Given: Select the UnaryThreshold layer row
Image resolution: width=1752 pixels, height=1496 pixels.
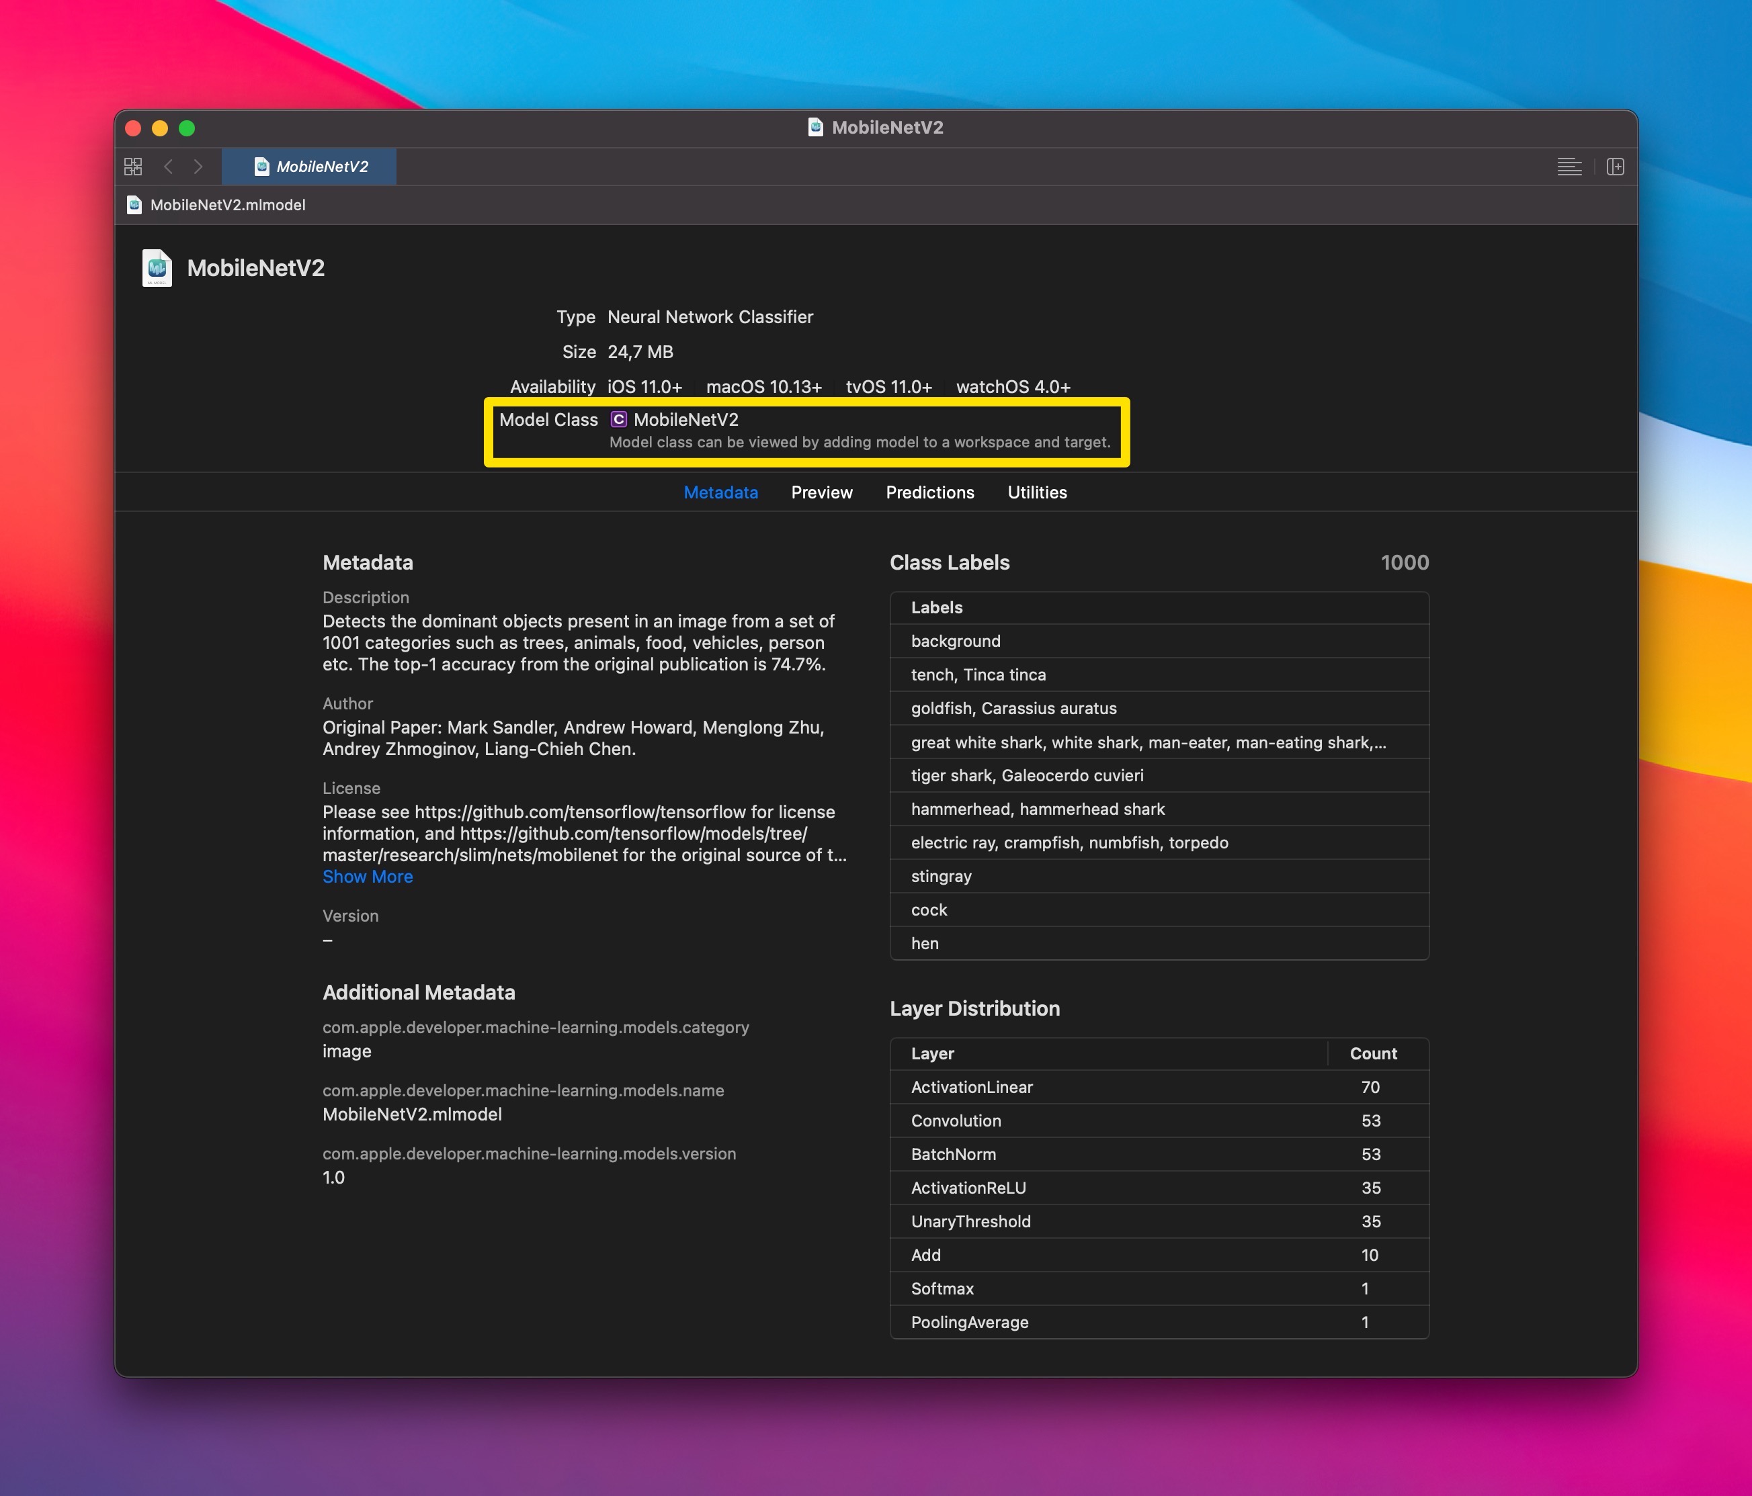Looking at the screenshot, I should tap(1159, 1221).
